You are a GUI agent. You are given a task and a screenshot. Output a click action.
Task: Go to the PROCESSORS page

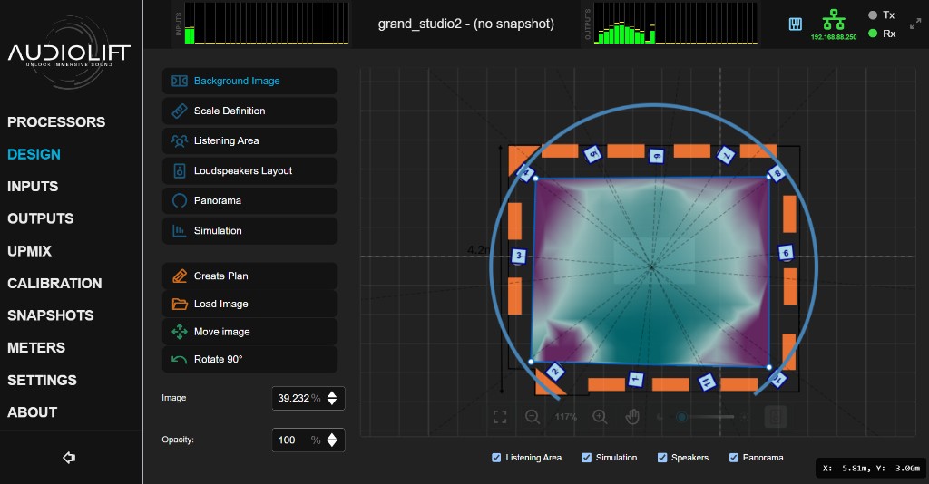56,121
